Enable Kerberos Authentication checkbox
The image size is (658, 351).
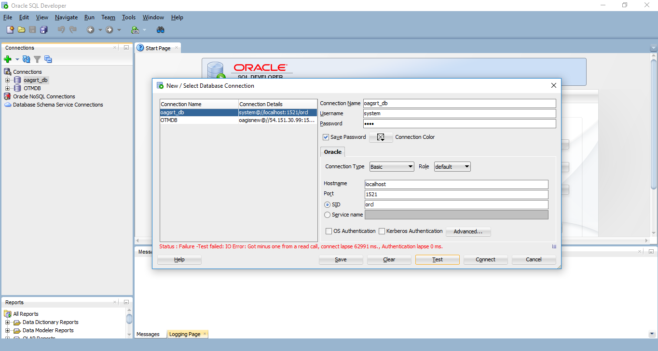click(382, 231)
